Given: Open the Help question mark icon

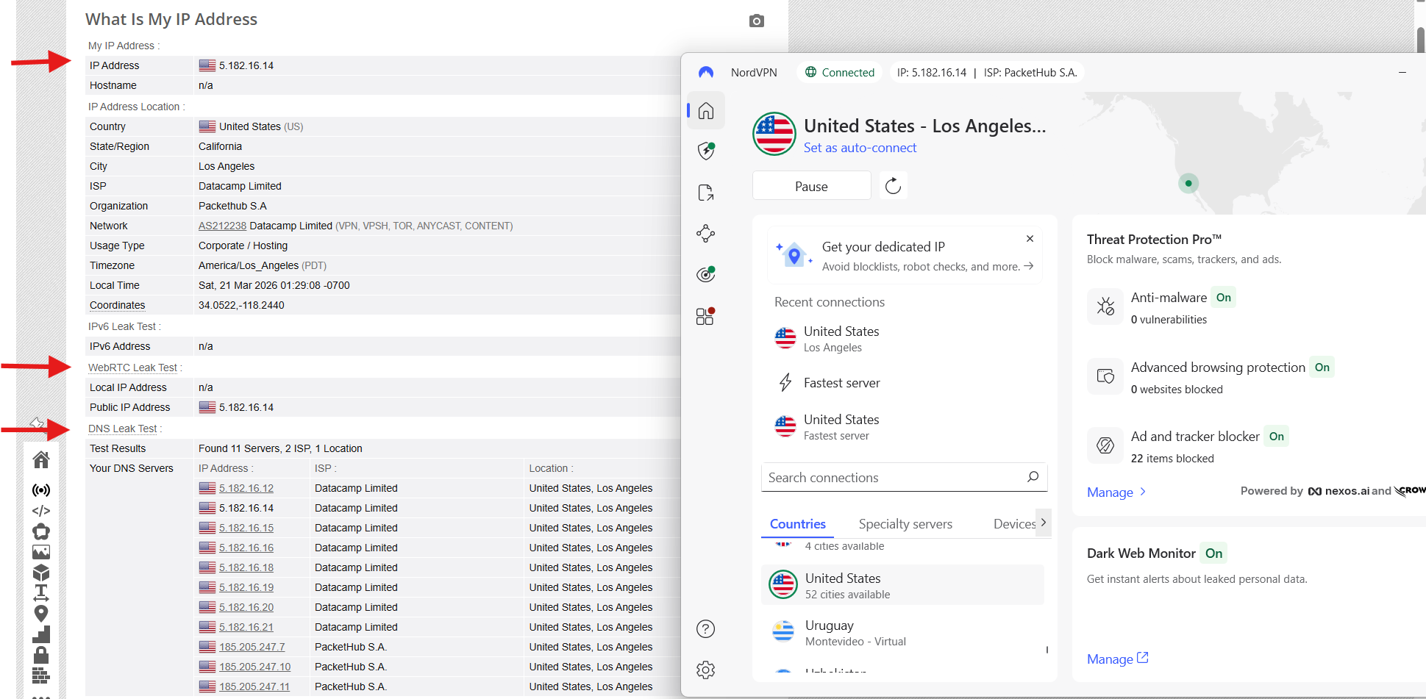Looking at the screenshot, I should click(706, 629).
